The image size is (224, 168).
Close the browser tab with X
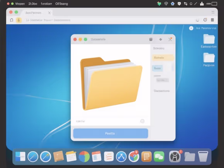tap(49, 13)
